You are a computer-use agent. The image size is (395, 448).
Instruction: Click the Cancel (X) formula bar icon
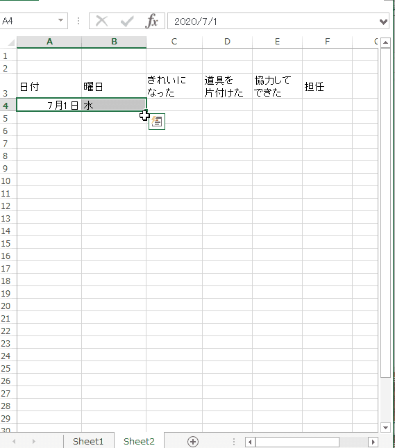tap(101, 21)
